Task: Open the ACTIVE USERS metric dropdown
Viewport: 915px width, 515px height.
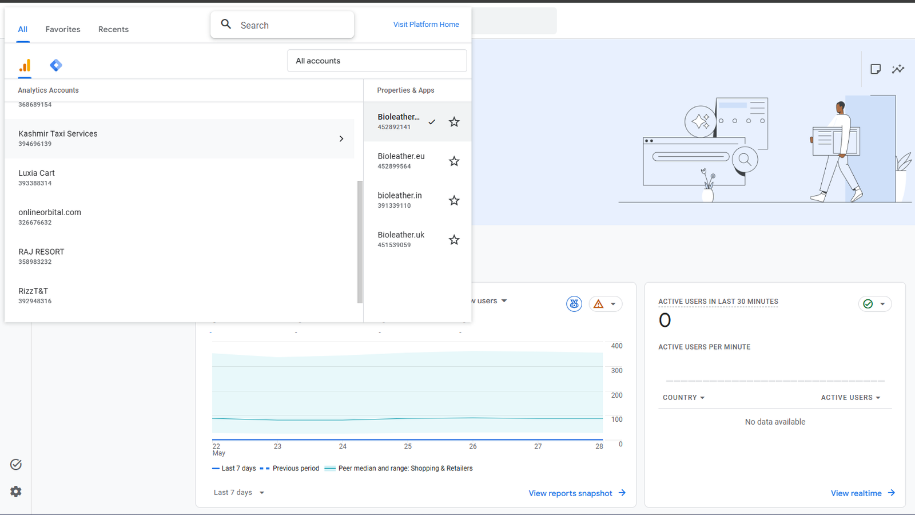Action: [850, 398]
